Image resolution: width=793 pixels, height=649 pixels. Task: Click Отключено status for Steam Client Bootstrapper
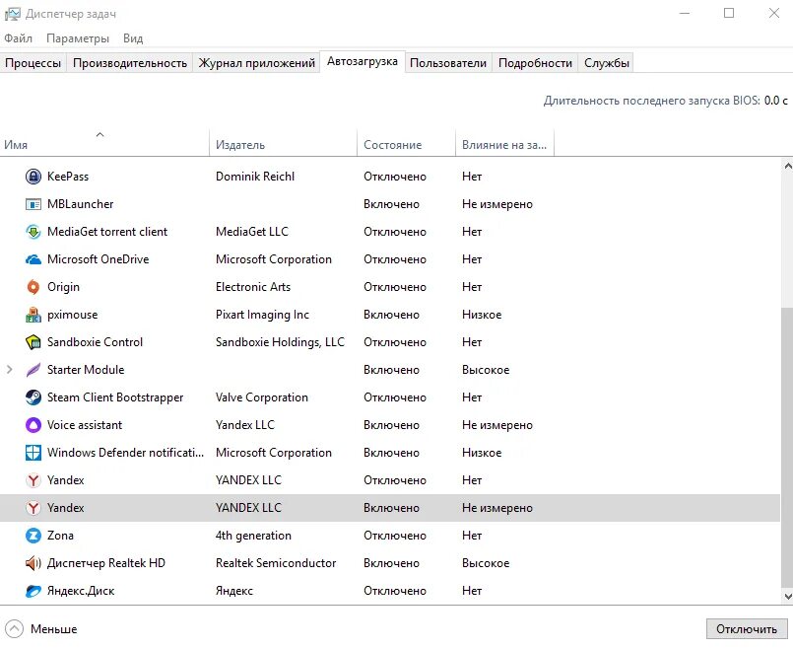click(x=394, y=397)
